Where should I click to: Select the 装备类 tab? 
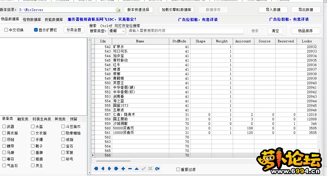click(7, 118)
